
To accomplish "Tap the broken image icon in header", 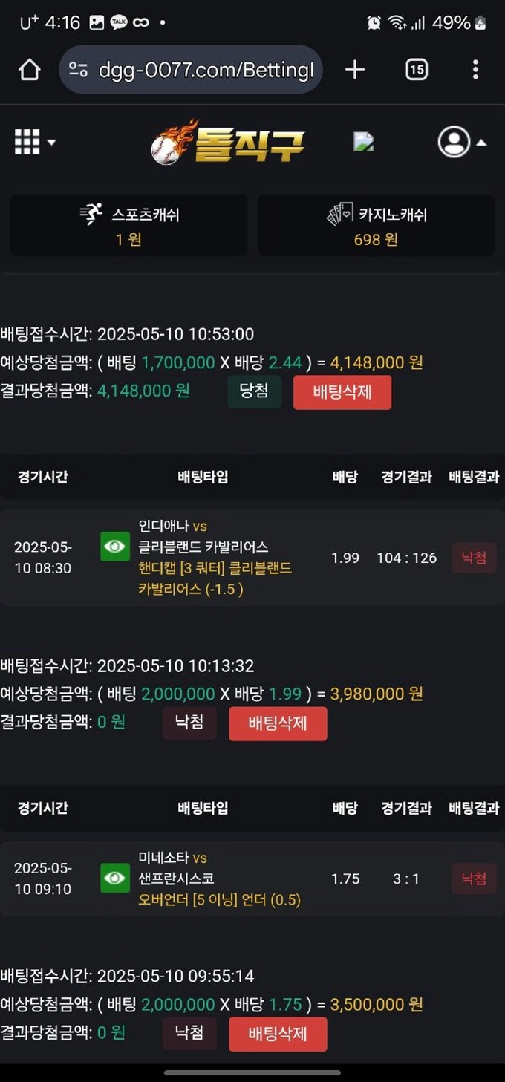I will [x=363, y=142].
